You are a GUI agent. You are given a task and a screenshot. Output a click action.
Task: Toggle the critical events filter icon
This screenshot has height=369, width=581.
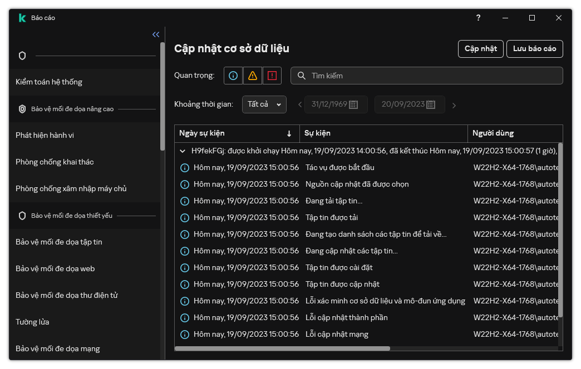click(272, 76)
